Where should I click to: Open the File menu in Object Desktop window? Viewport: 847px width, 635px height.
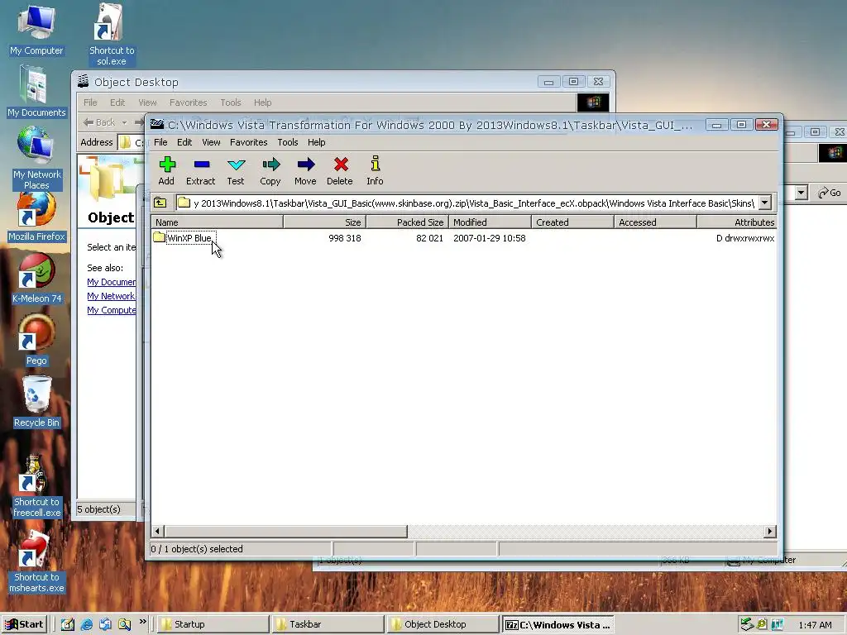click(x=90, y=103)
